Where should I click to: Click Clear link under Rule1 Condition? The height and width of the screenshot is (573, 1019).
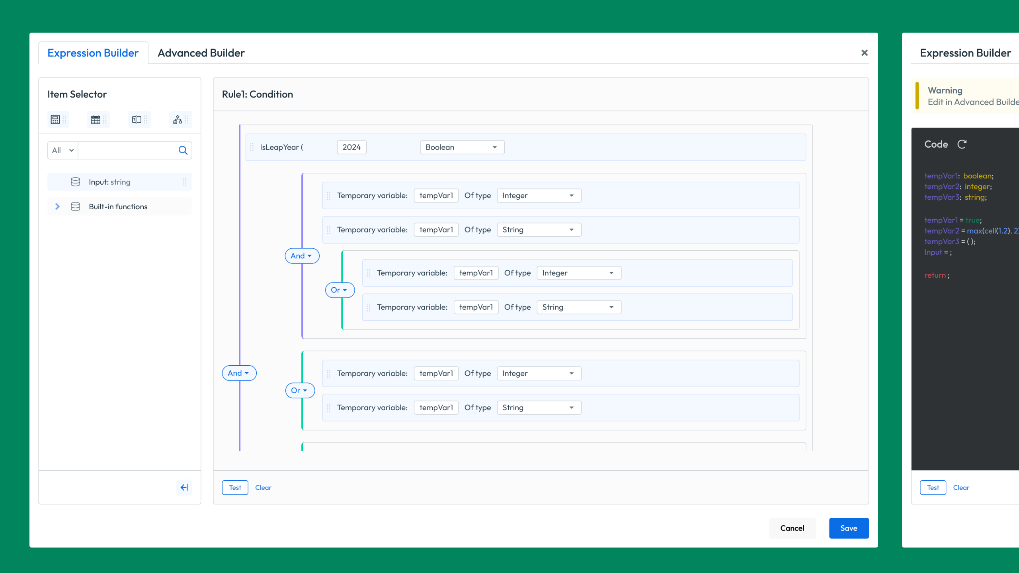(263, 487)
